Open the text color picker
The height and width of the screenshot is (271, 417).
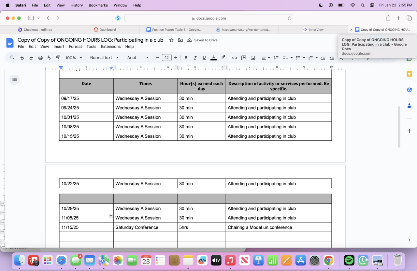(213, 58)
